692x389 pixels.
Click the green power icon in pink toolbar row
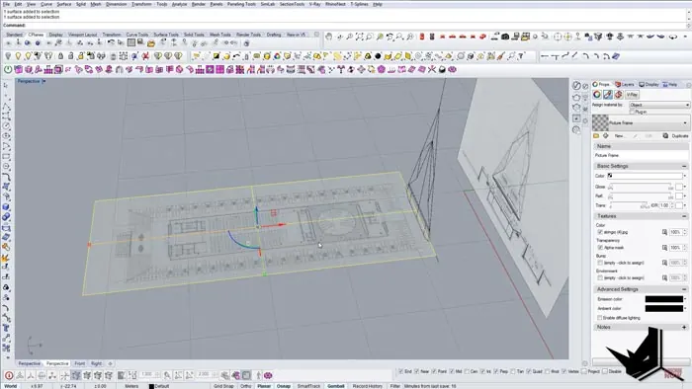click(x=8, y=70)
